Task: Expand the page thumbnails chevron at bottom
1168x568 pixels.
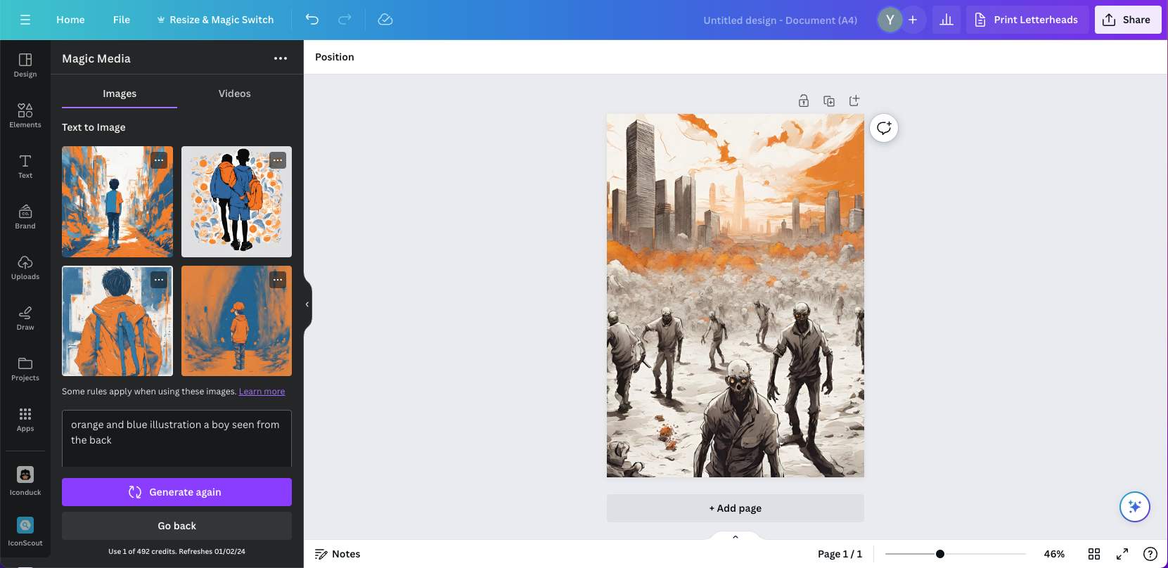Action: (x=736, y=536)
